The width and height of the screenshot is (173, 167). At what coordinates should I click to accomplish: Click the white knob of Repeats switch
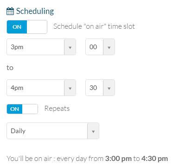coord(30,109)
